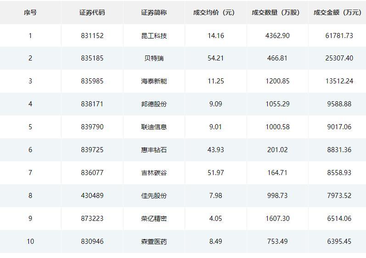This screenshot has height=258, width=366.
Task: Click amount value 6514.06
Action: (339, 219)
